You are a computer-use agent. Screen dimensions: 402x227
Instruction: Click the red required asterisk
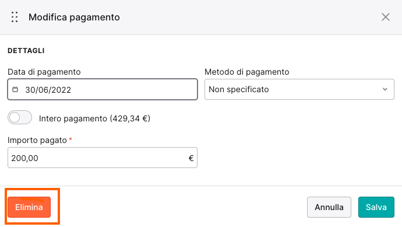(x=70, y=139)
